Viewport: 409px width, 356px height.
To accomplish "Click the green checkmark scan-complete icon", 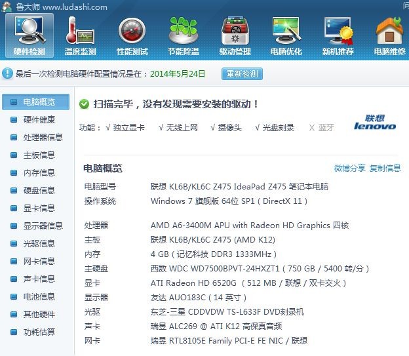I will (84, 104).
